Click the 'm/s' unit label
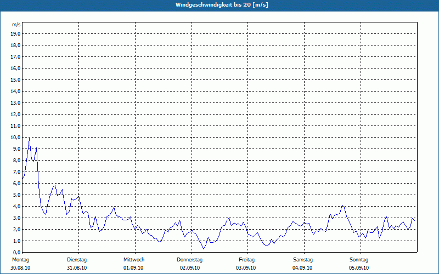This screenshot has width=439, height=274. [16, 25]
